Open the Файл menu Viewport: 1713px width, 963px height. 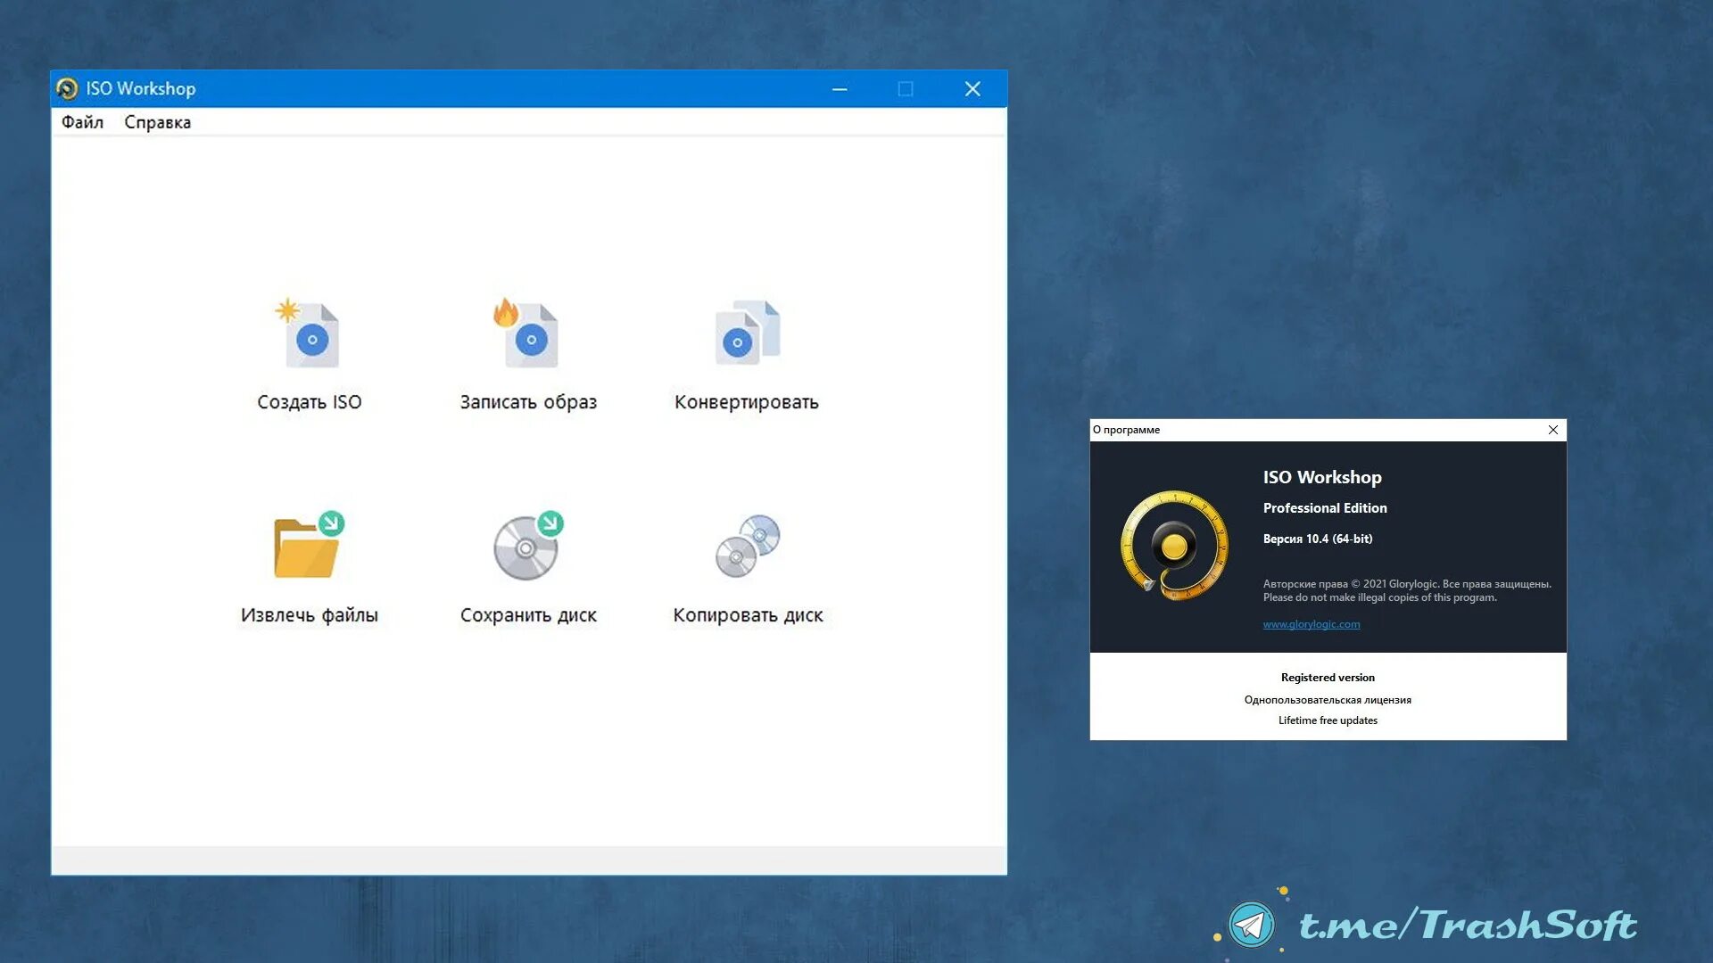(82, 122)
